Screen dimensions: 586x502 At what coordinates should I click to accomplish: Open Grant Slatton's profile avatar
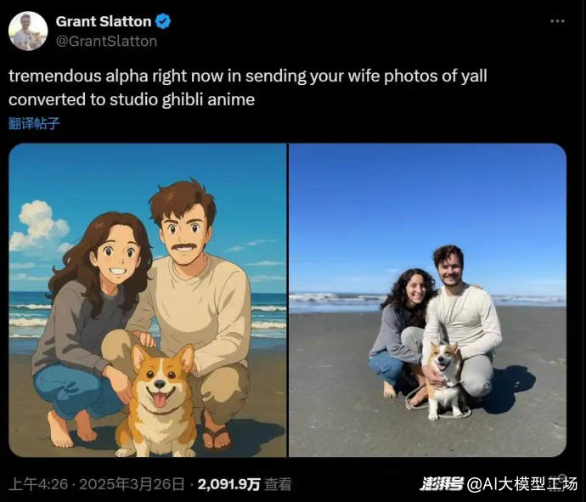click(x=28, y=31)
